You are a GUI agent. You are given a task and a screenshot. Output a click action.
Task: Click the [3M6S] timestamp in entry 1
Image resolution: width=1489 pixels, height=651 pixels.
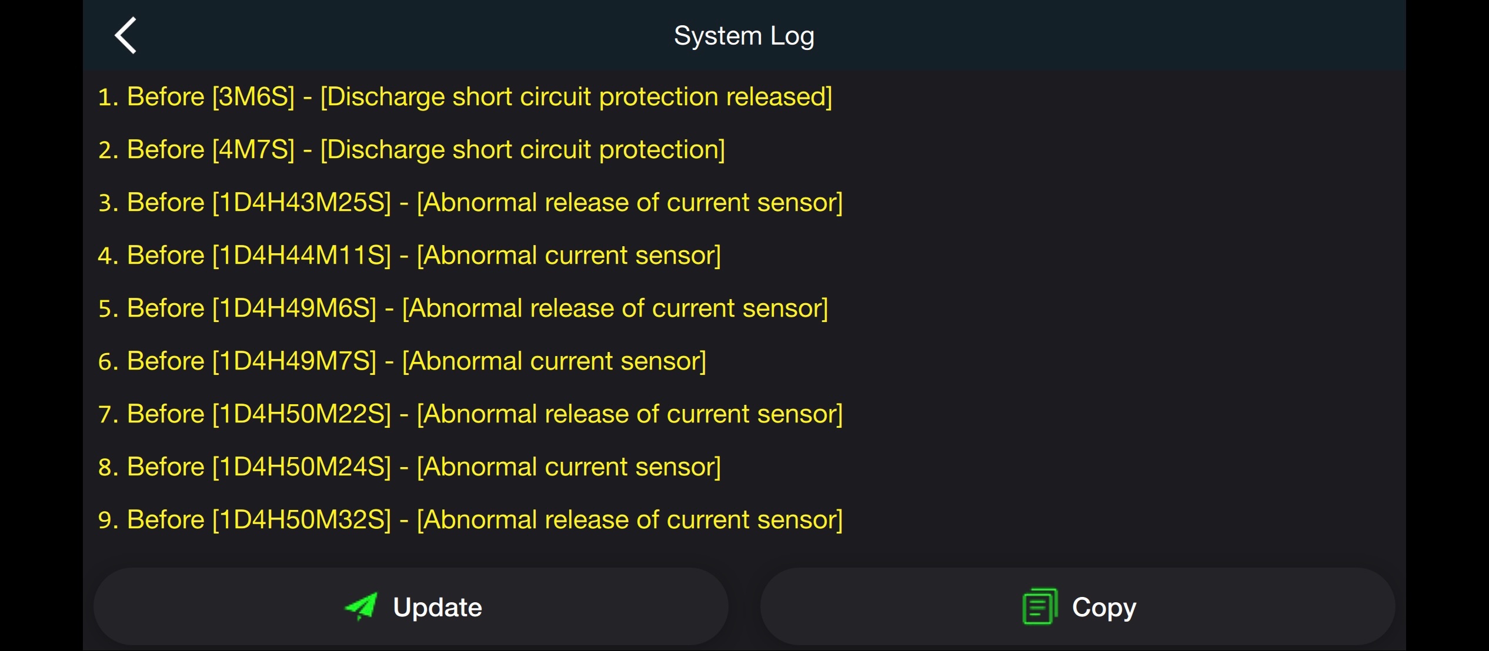(x=253, y=97)
